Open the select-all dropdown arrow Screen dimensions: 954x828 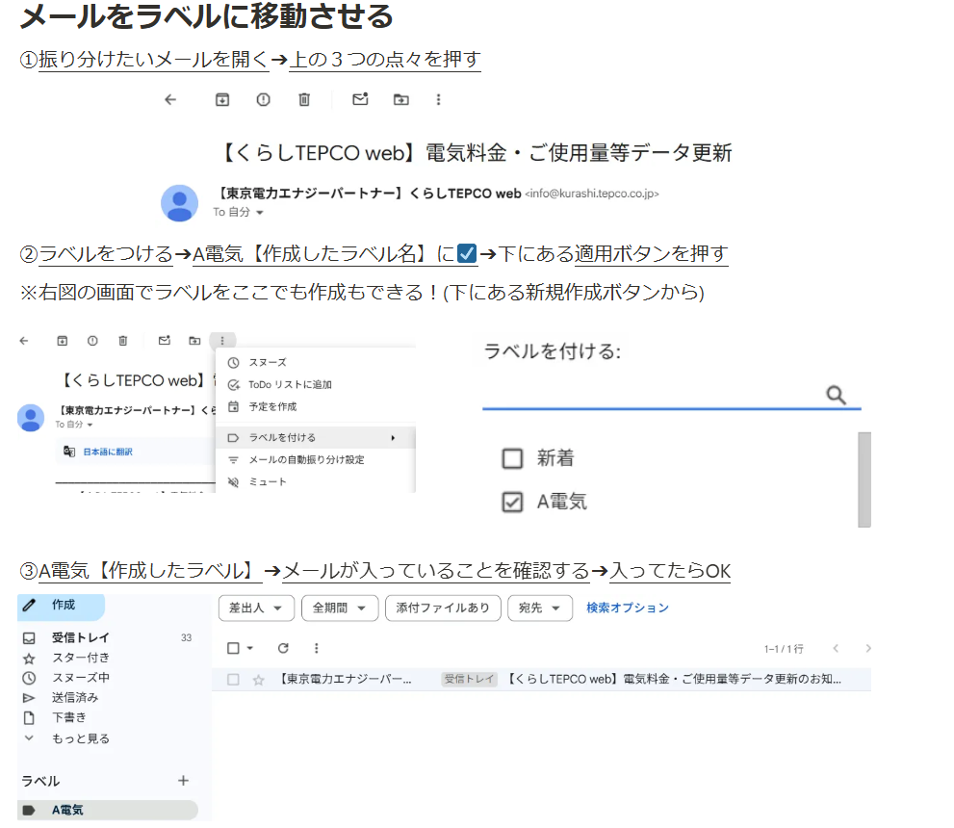(249, 649)
